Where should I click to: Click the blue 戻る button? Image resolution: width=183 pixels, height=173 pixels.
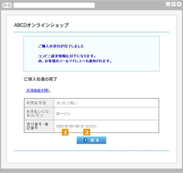91,140
